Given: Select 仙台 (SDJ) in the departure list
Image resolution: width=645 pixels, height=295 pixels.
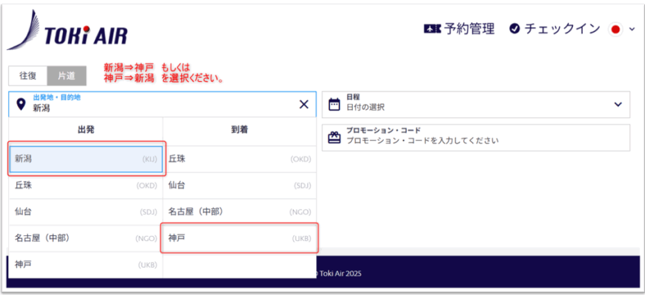Looking at the screenshot, I should [86, 212].
